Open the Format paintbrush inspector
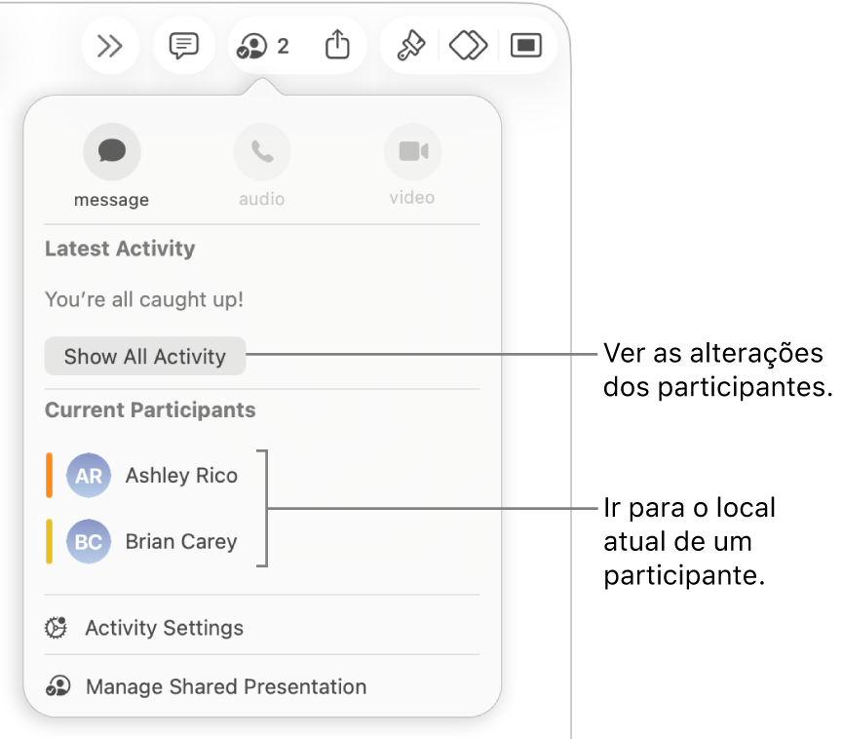This screenshot has height=739, width=843. (411, 46)
